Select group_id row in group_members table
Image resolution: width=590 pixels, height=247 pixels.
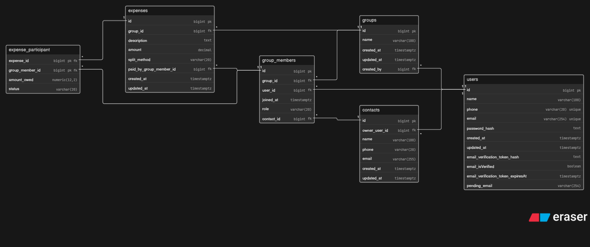(x=287, y=81)
